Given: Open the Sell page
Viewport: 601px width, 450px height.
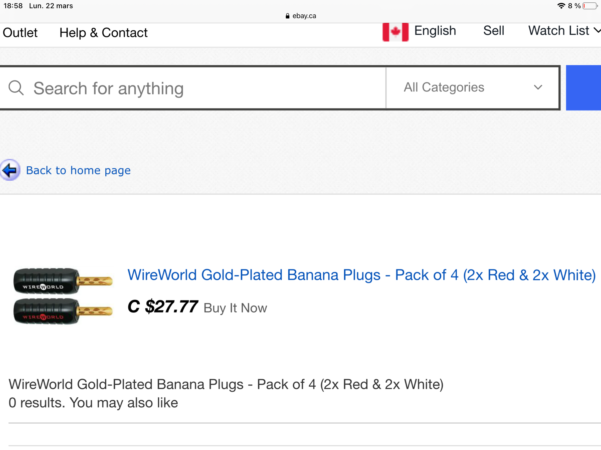Looking at the screenshot, I should [x=494, y=31].
